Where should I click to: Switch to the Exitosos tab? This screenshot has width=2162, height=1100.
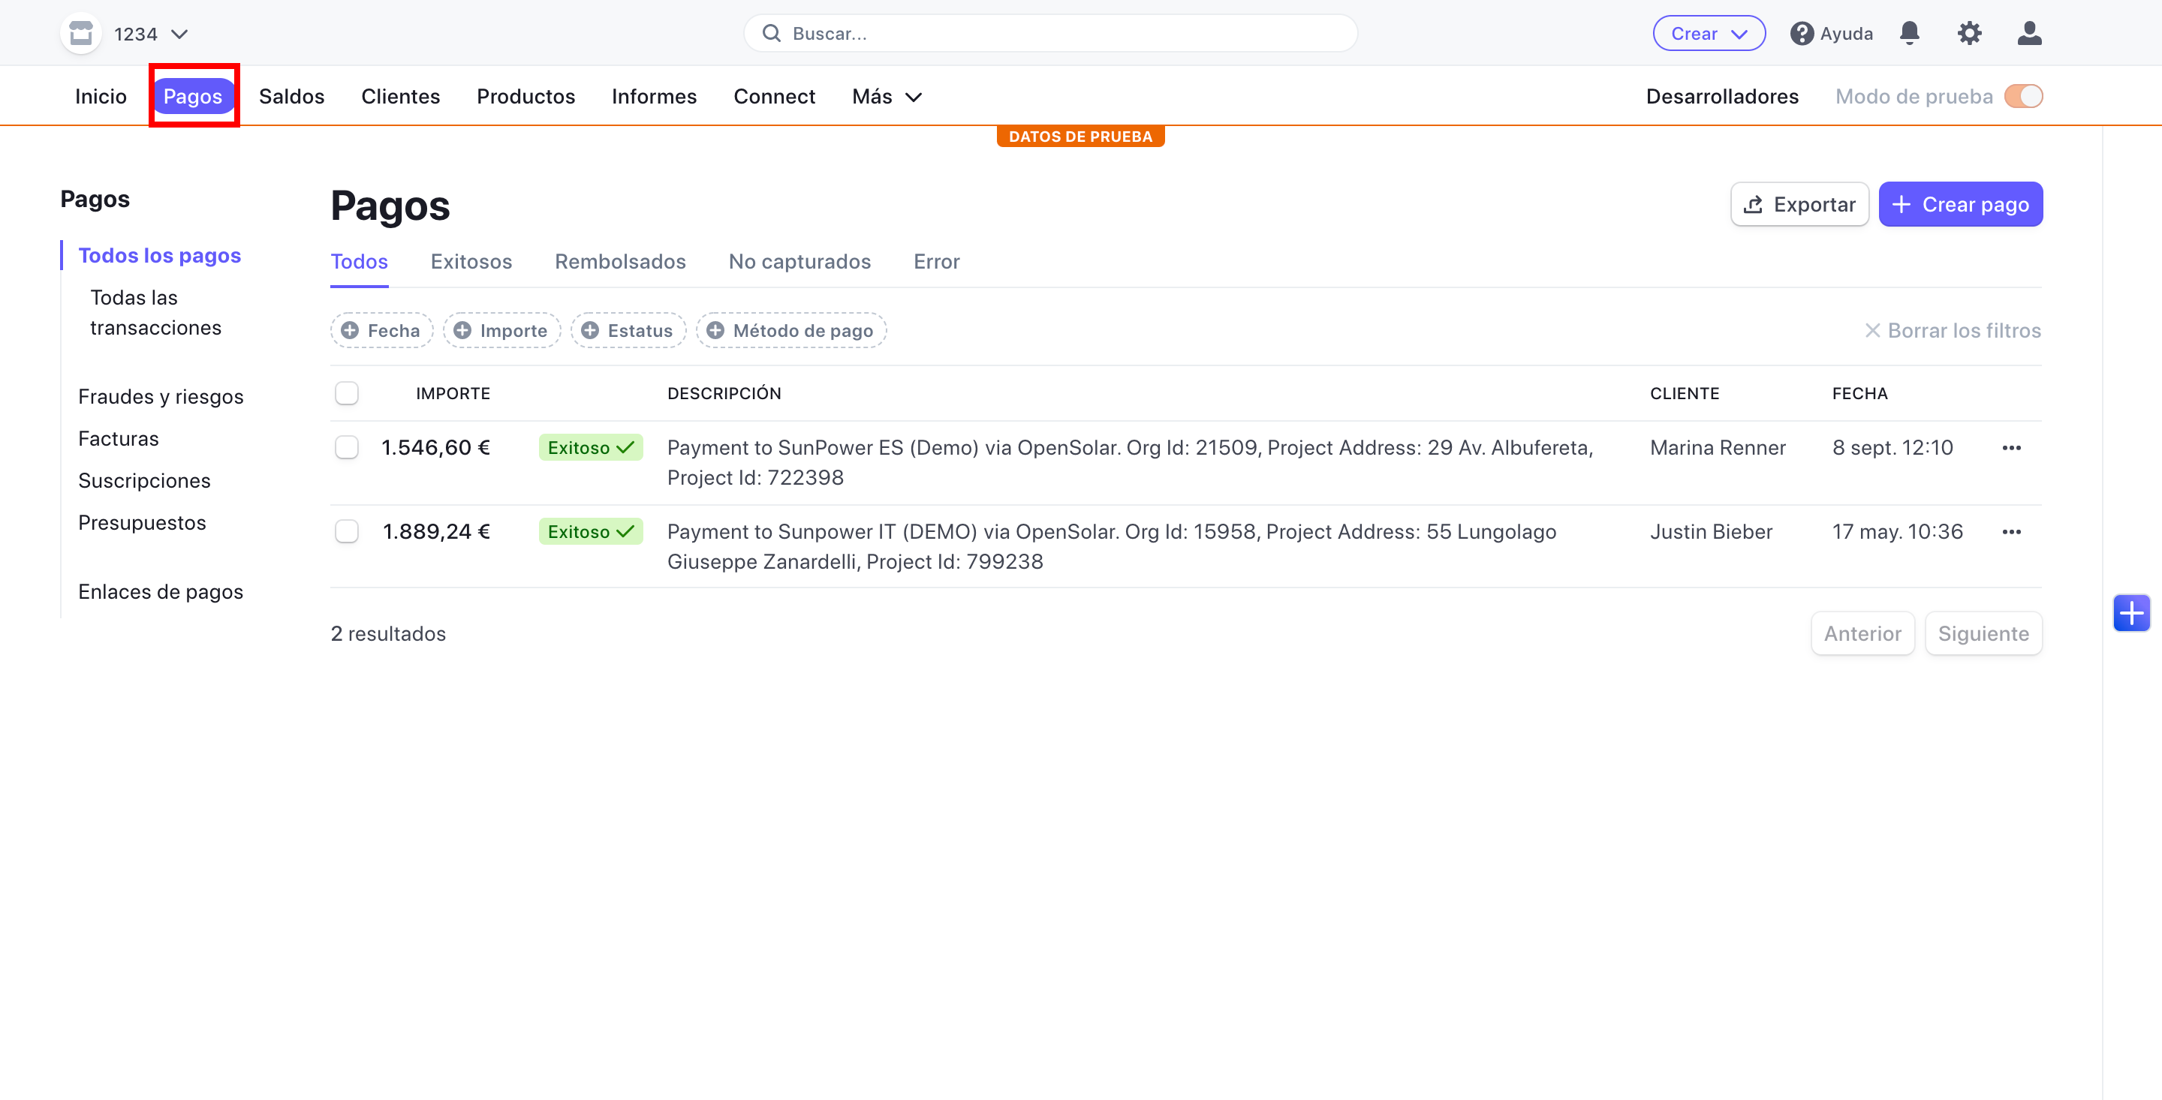point(471,262)
